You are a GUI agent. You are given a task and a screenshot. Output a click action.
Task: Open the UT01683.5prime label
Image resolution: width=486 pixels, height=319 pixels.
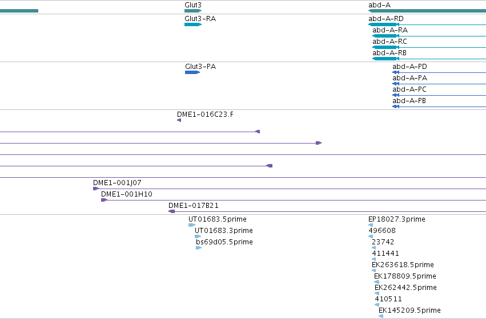pyautogui.click(x=218, y=219)
